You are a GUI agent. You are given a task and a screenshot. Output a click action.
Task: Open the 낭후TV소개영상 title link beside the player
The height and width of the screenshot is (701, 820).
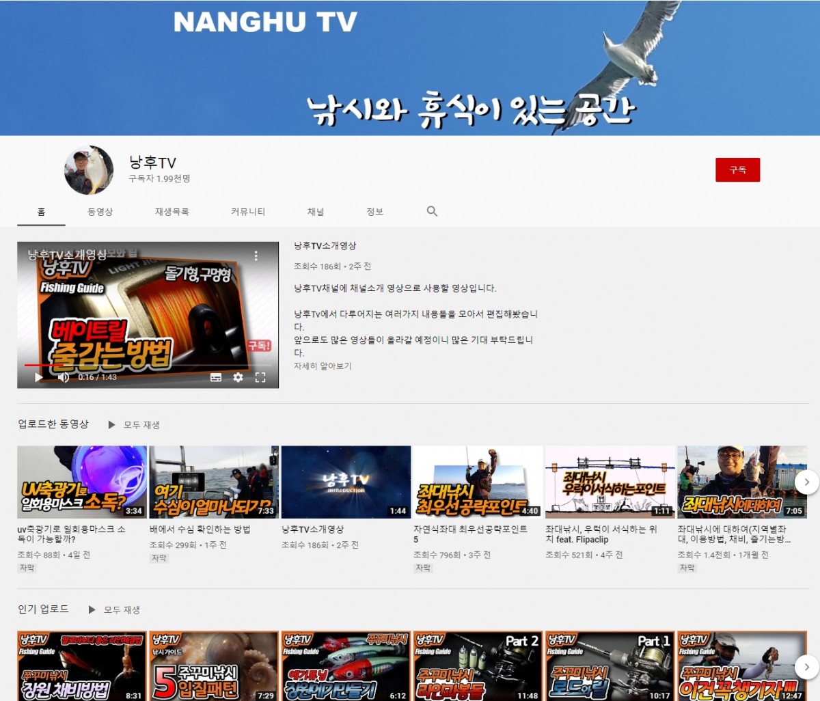(x=325, y=246)
